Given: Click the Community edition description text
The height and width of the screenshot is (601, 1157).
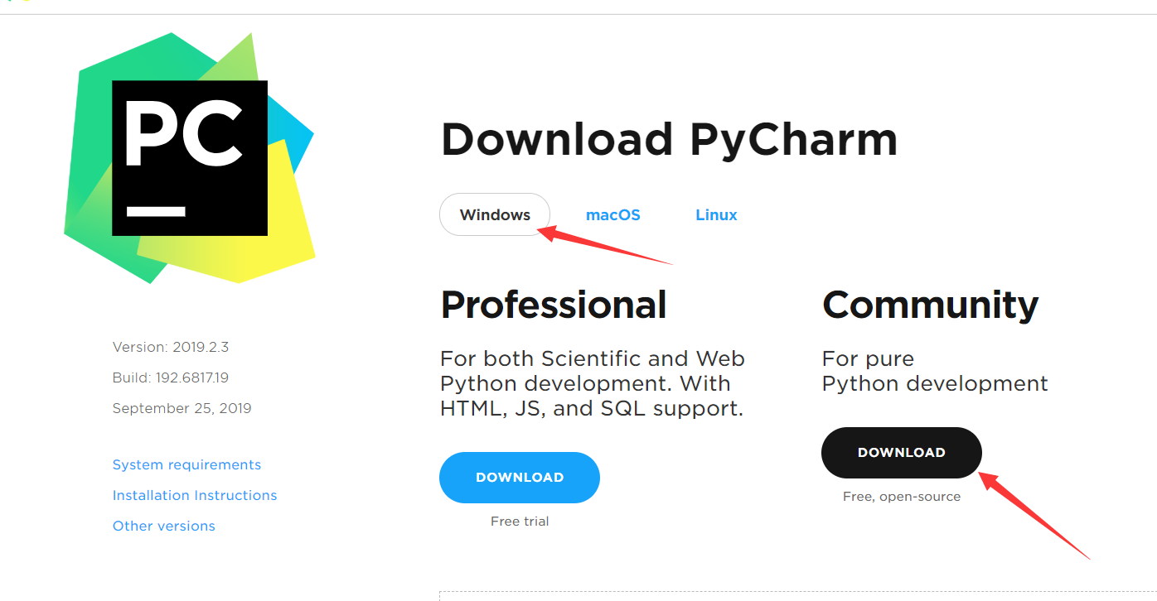Looking at the screenshot, I should click(x=934, y=371).
